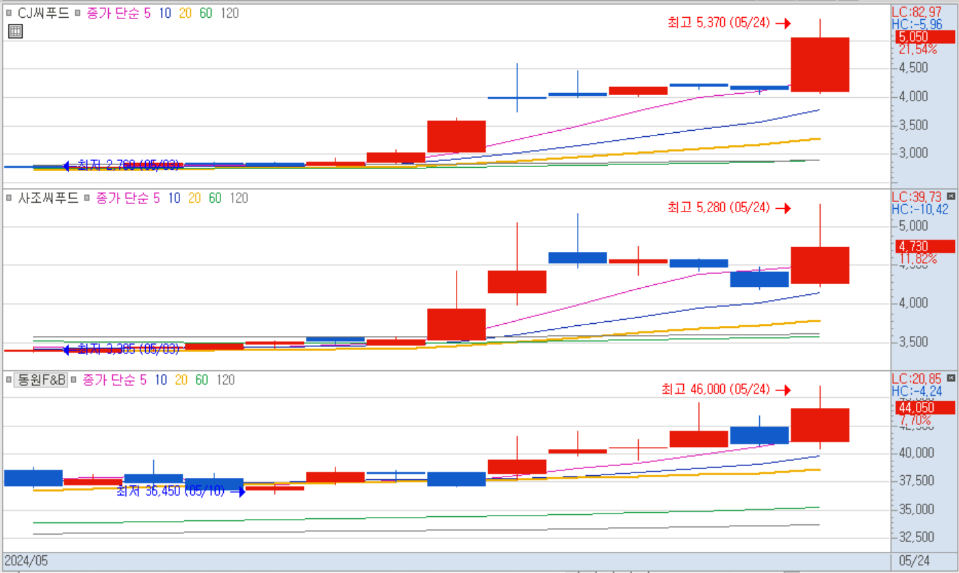Click the 최고 5,280 (05/24) high label

click(x=719, y=207)
